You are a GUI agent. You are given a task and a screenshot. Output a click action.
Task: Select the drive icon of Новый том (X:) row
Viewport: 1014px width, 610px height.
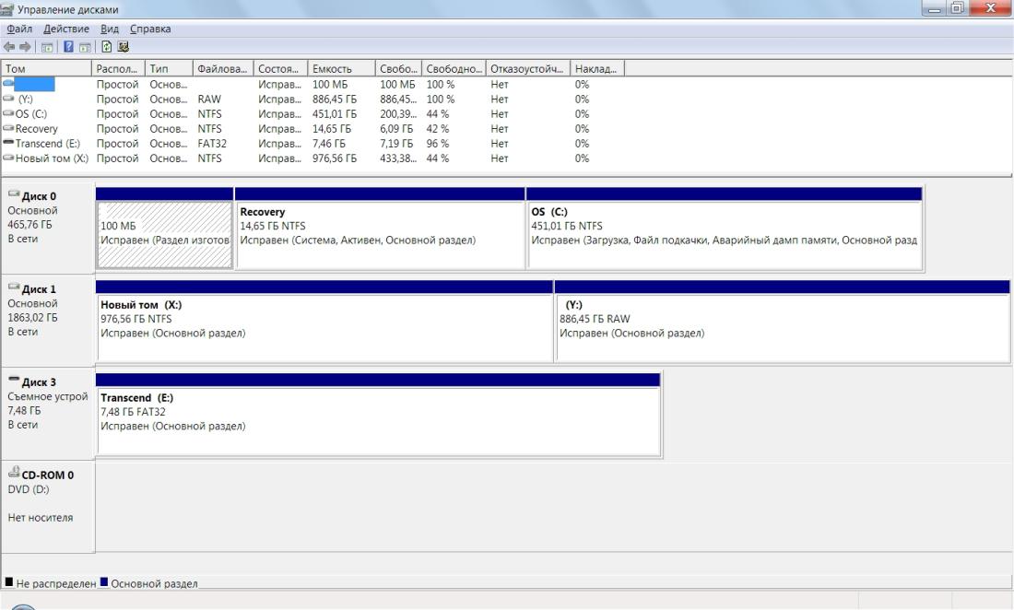[x=8, y=158]
